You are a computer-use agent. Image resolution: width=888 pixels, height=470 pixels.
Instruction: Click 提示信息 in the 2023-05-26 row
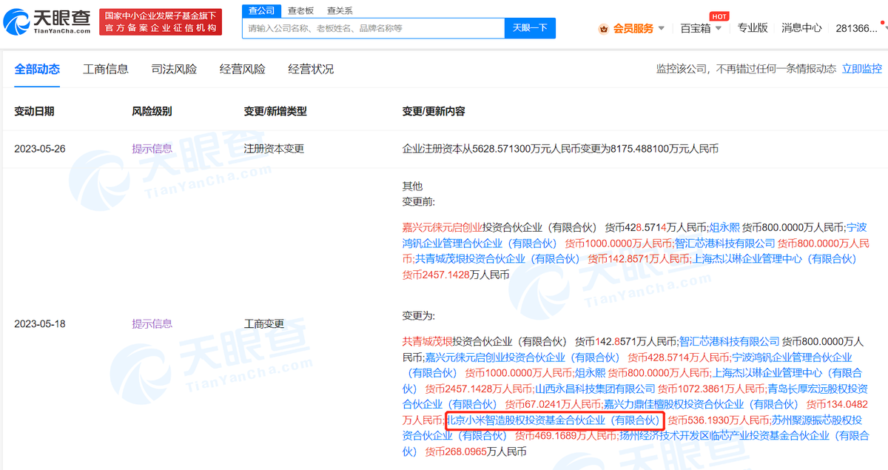[x=152, y=148]
